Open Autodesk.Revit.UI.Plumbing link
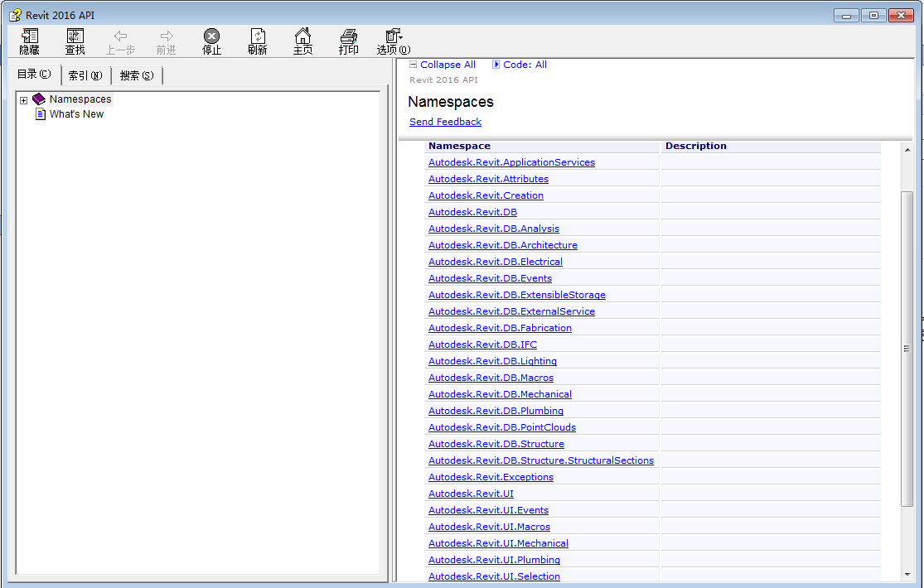This screenshot has width=924, height=588. [x=494, y=559]
